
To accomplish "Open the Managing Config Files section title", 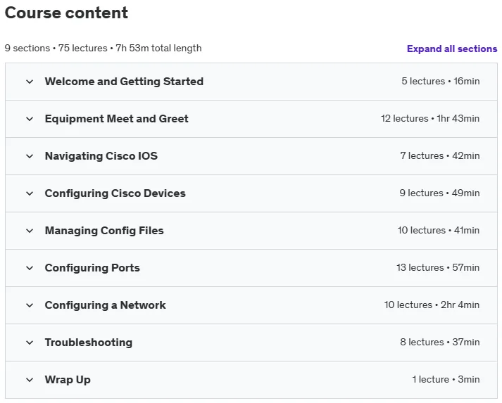I will click(104, 230).
